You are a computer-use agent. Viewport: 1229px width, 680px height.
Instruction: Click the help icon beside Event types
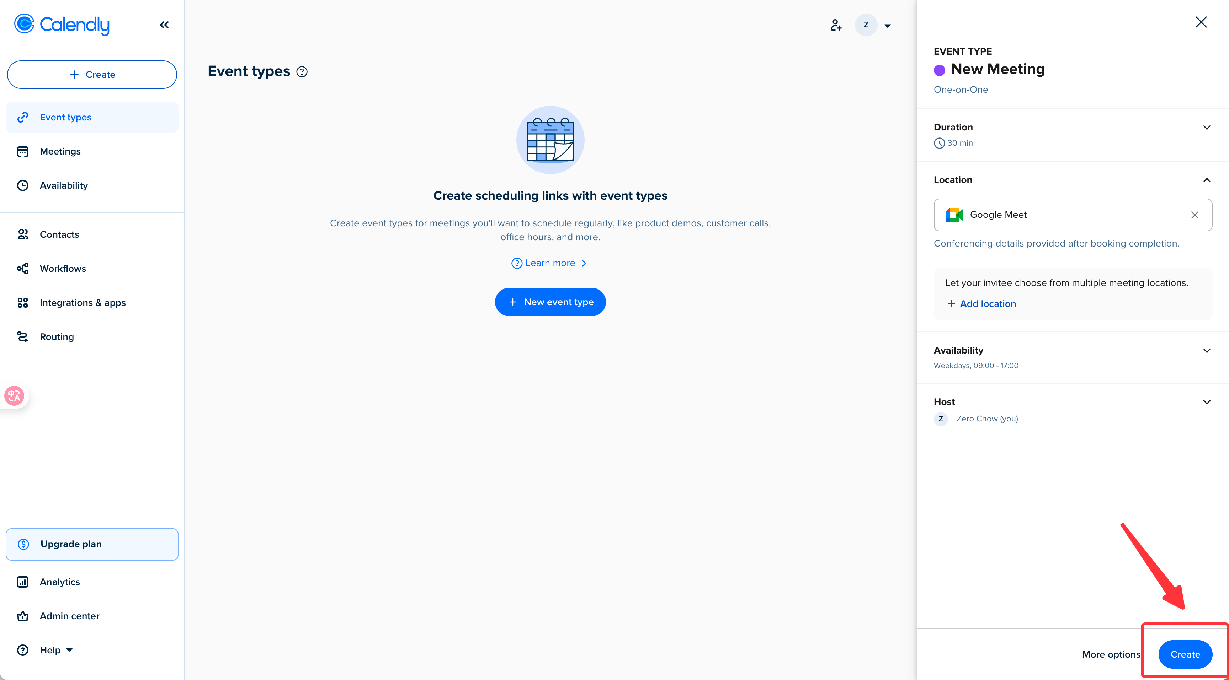point(302,71)
